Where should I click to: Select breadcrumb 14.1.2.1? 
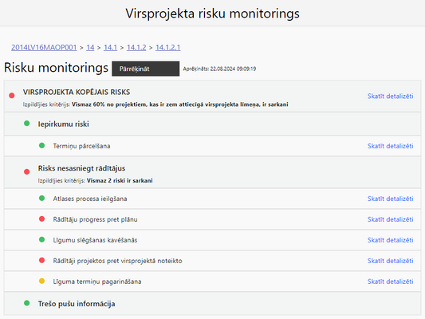pyautogui.click(x=167, y=47)
